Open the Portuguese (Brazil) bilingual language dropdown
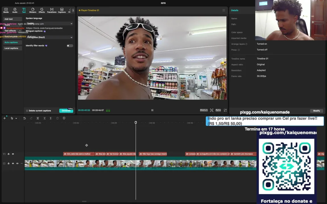 tap(49, 37)
